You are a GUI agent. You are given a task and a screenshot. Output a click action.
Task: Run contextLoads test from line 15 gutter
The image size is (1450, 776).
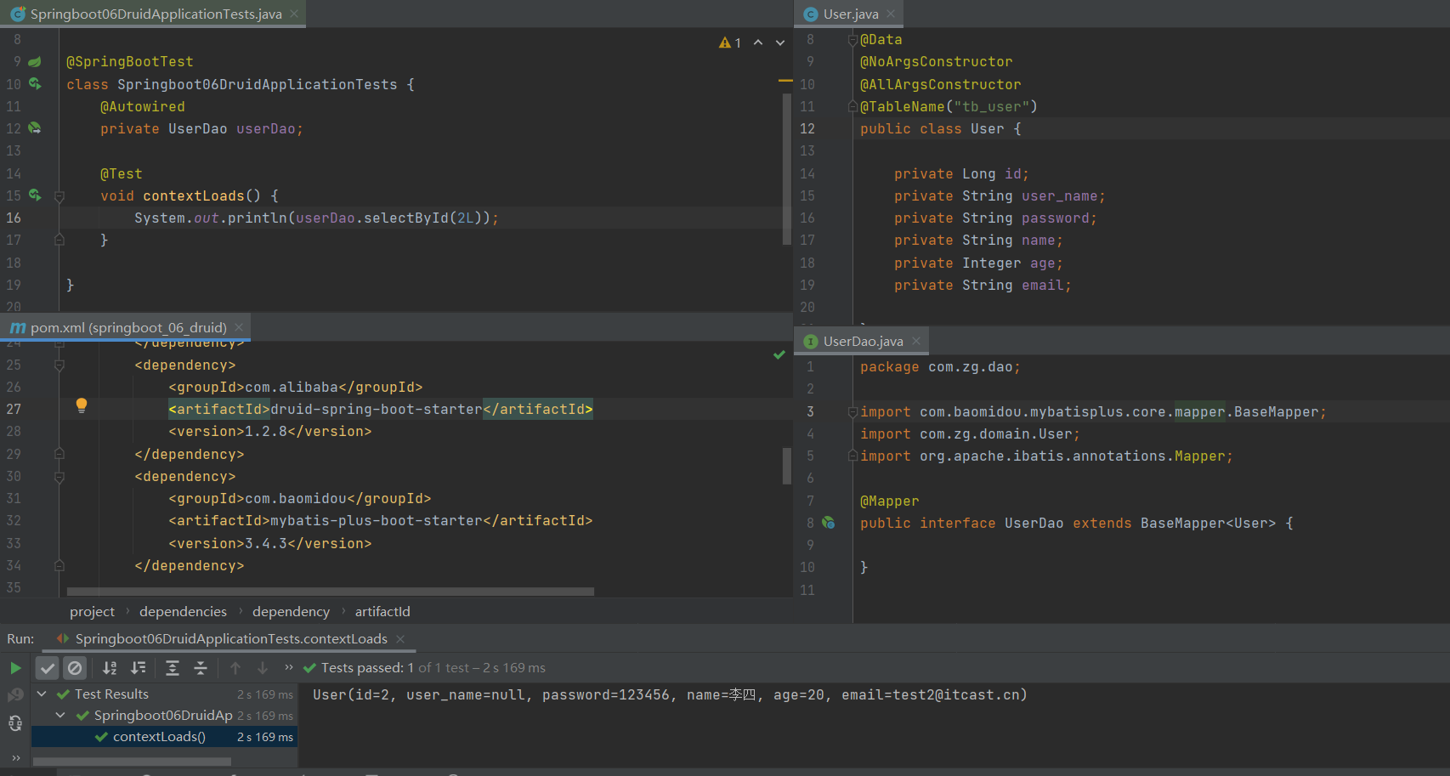pyautogui.click(x=35, y=195)
